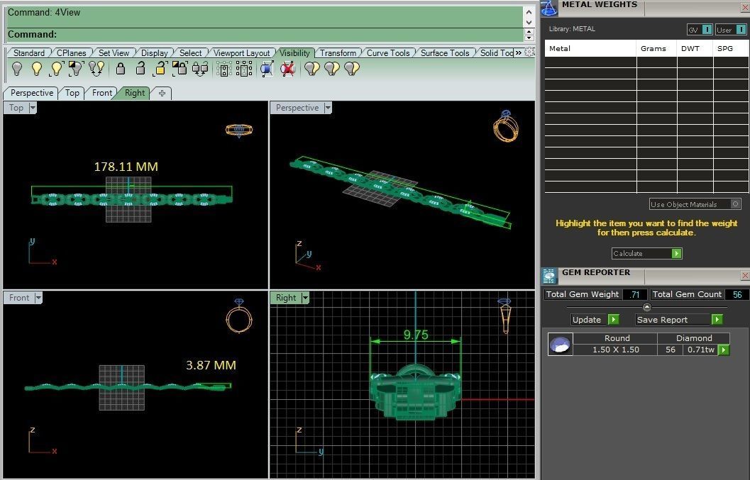This screenshot has width=750, height=480.
Task: Click the open padlock Unlock icon
Action: [x=140, y=69]
